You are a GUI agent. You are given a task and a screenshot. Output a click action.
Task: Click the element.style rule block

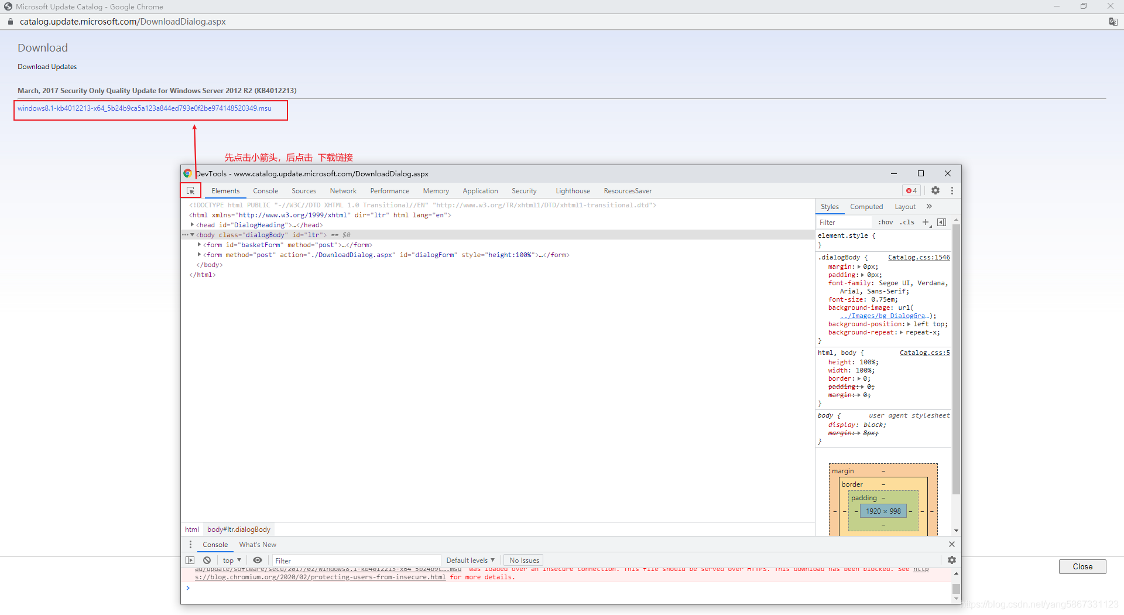coord(883,240)
